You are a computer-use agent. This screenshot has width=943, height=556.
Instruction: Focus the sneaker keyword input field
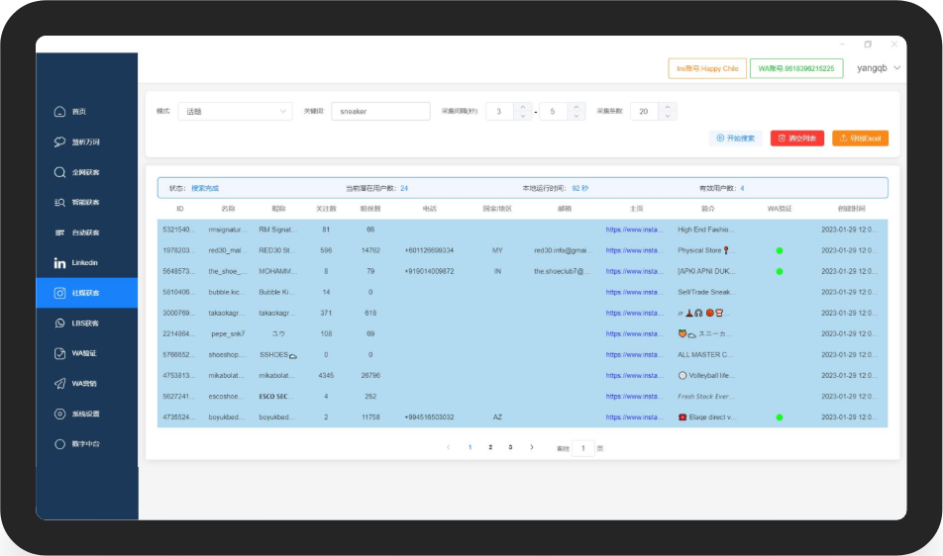[x=380, y=111]
